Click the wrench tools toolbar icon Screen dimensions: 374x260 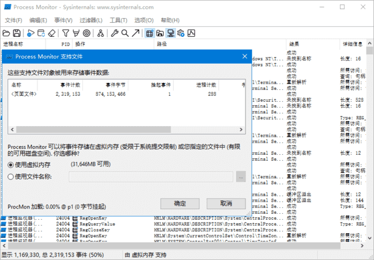click(115, 33)
